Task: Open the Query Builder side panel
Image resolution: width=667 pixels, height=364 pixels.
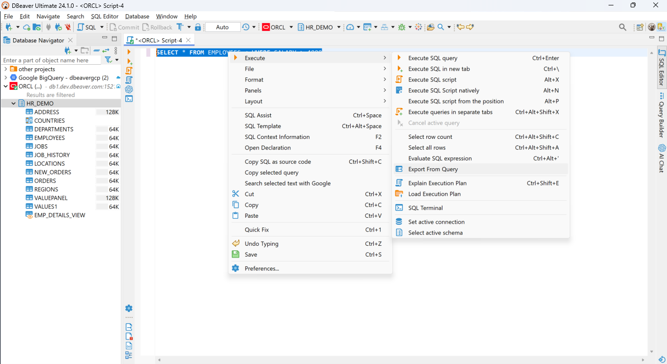Action: [x=662, y=115]
